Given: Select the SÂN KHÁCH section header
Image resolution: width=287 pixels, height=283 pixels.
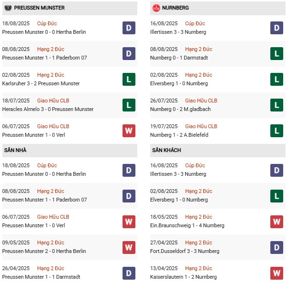Looking at the screenshot, I should (x=217, y=151).
